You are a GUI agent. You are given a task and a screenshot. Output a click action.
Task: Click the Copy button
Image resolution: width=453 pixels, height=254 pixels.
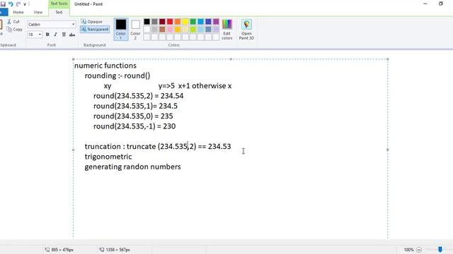pos(14,30)
